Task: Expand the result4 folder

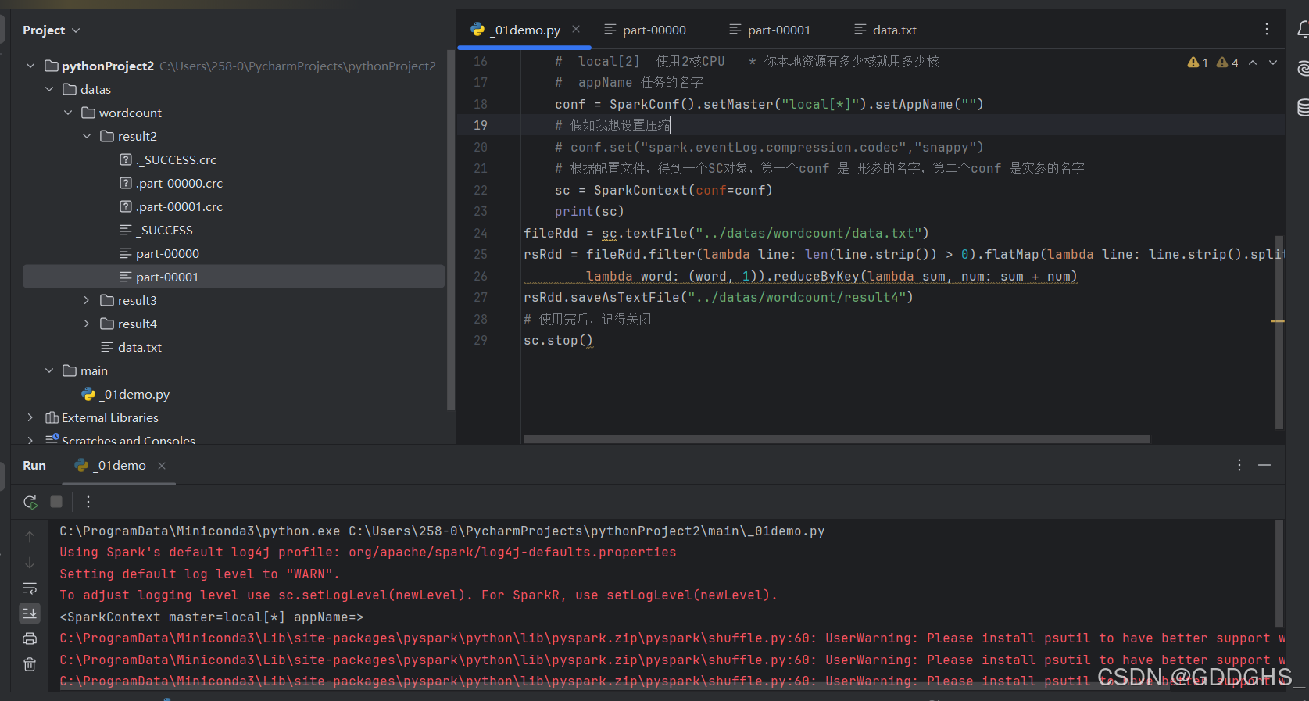Action: [87, 324]
